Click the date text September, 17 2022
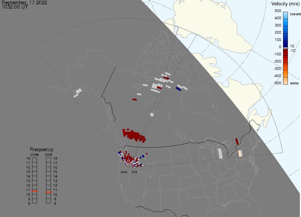The image size is (301, 217). pyautogui.click(x=24, y=2)
